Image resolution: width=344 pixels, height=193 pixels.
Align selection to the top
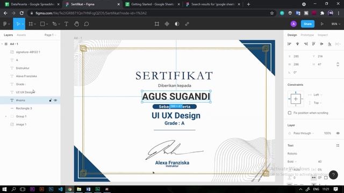point(314,44)
